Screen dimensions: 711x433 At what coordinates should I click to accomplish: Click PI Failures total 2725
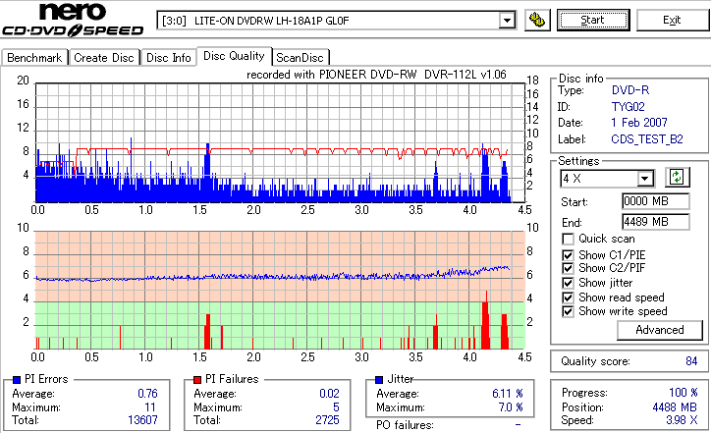pyautogui.click(x=327, y=420)
